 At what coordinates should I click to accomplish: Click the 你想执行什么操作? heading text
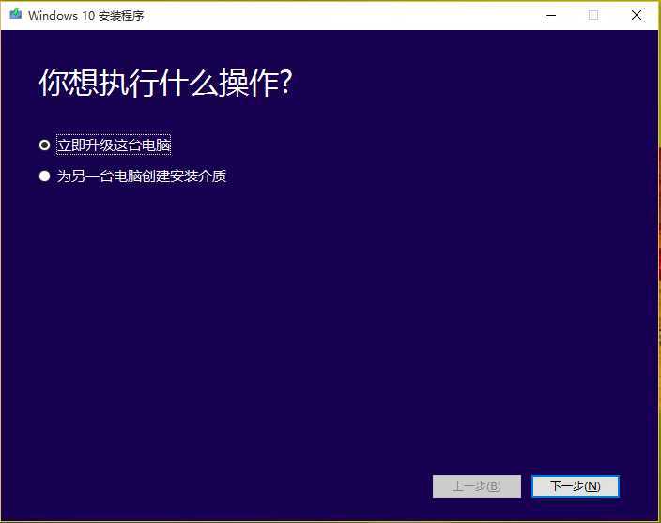click(165, 83)
